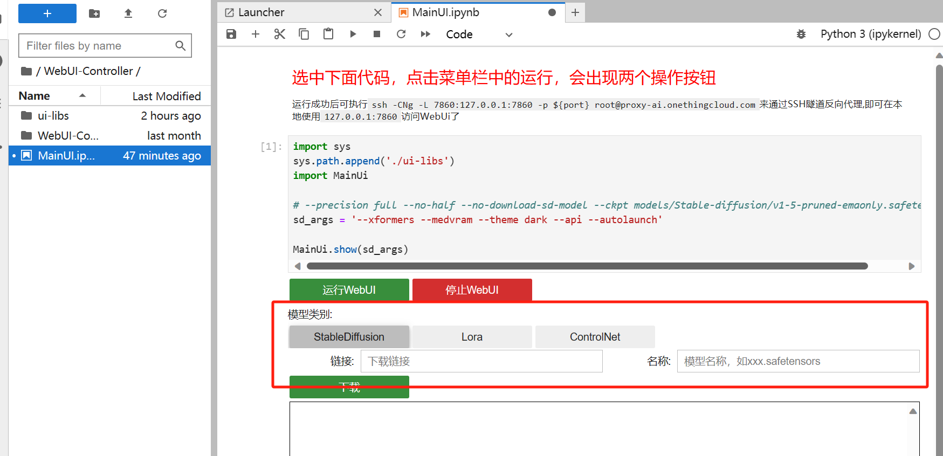Click the root folder icon in breadcrumb
943x456 pixels.
point(26,71)
